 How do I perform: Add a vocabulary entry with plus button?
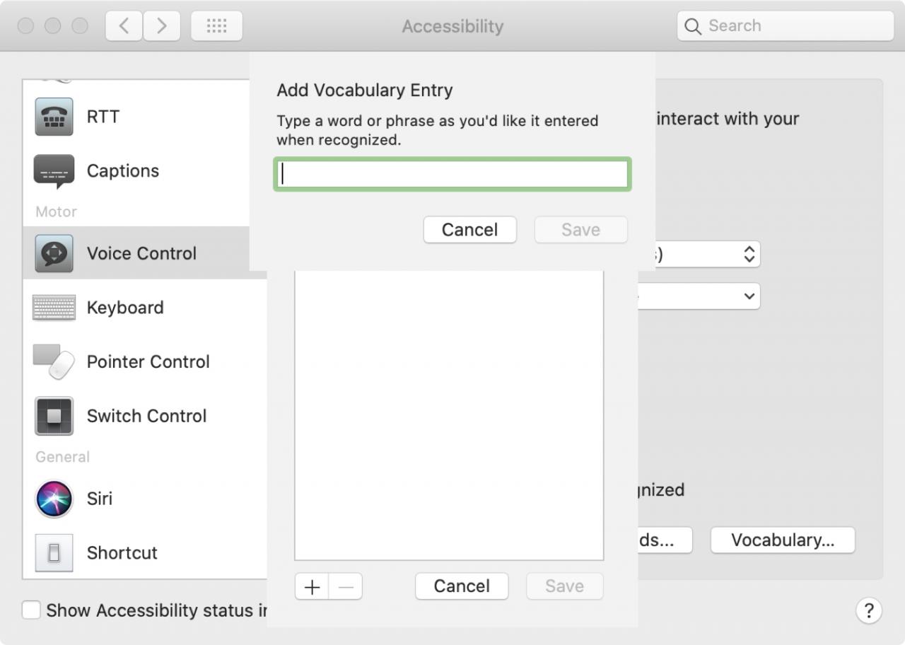[x=312, y=586]
